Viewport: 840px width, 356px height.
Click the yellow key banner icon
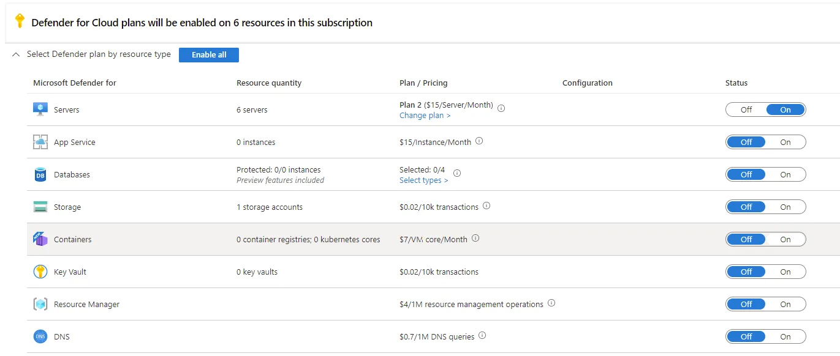[x=20, y=21]
